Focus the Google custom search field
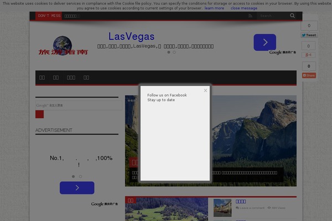The height and width of the screenshot is (221, 332). (x=79, y=106)
